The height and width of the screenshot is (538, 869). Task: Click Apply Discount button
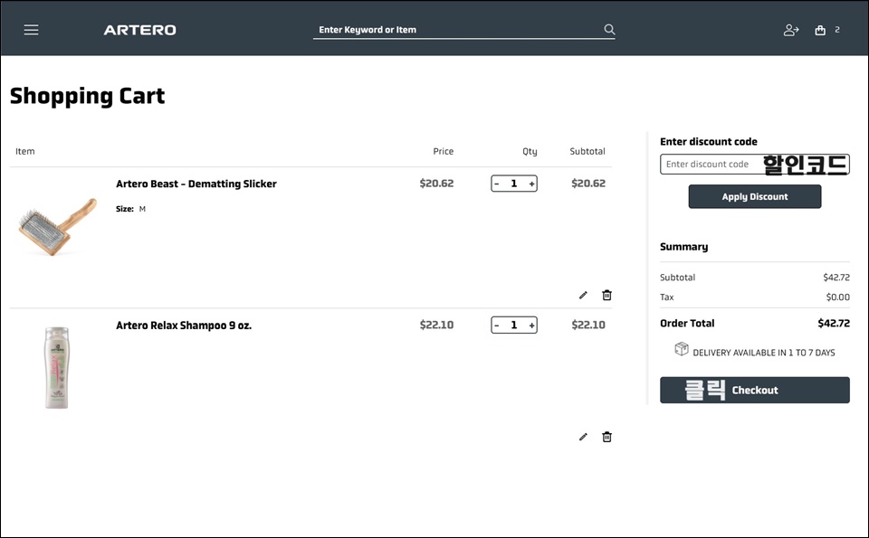[754, 196]
